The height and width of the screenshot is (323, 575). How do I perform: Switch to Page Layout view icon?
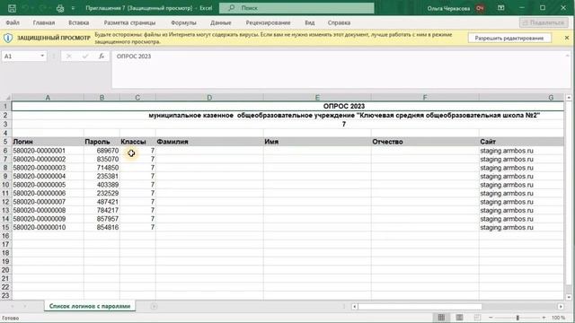pos(459,318)
